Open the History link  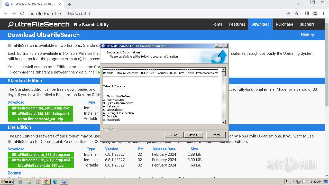click(x=307, y=35)
